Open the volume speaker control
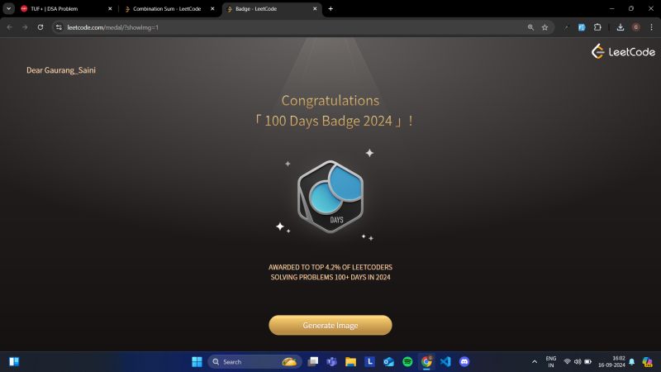The height and width of the screenshot is (372, 661). point(578,361)
